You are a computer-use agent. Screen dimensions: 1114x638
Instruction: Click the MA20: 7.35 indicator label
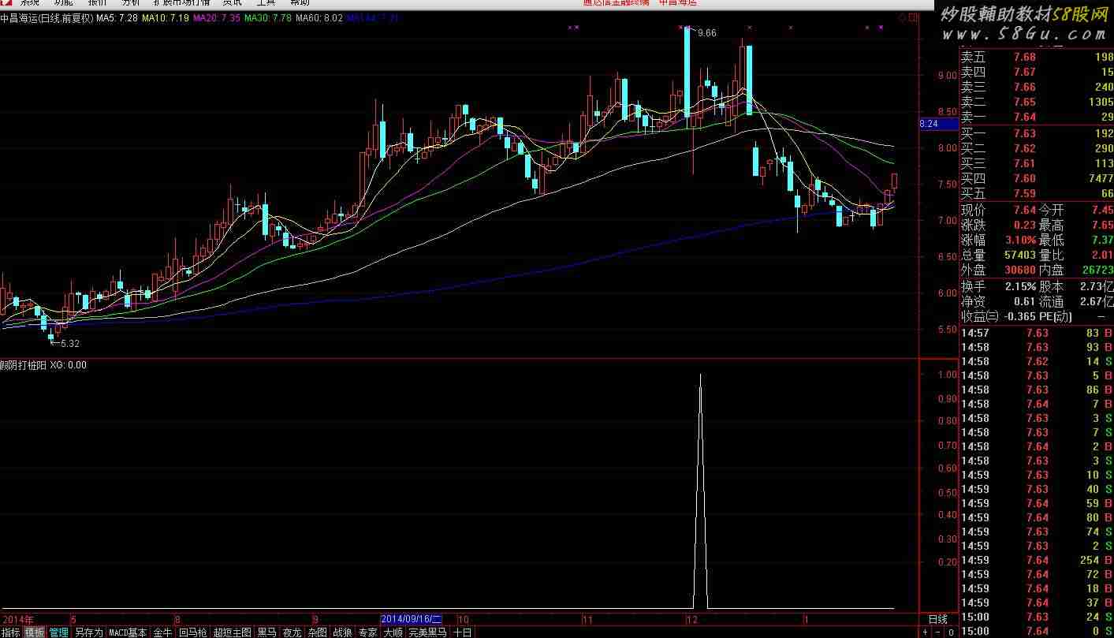[217, 17]
